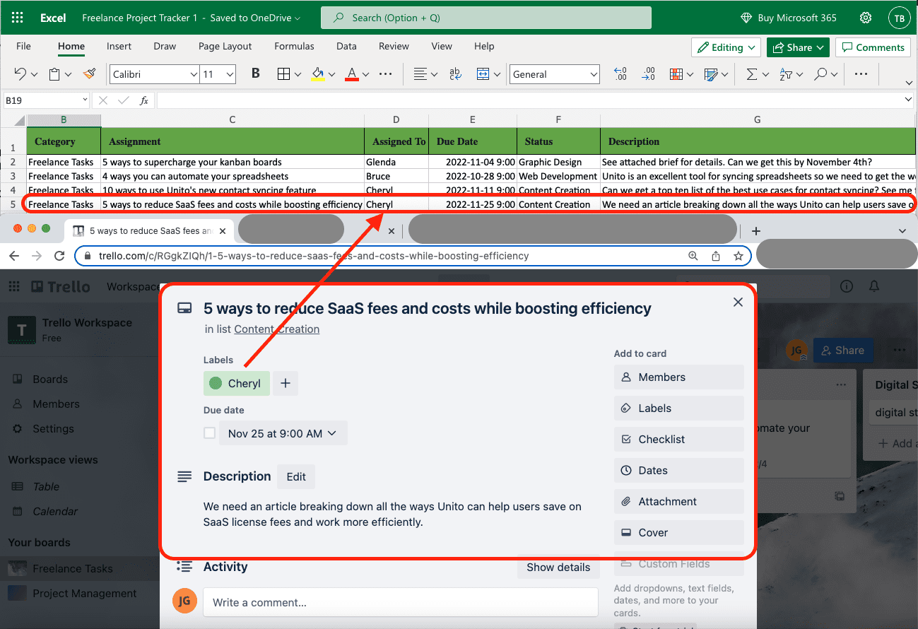Open Editing mode dropdown

point(726,47)
